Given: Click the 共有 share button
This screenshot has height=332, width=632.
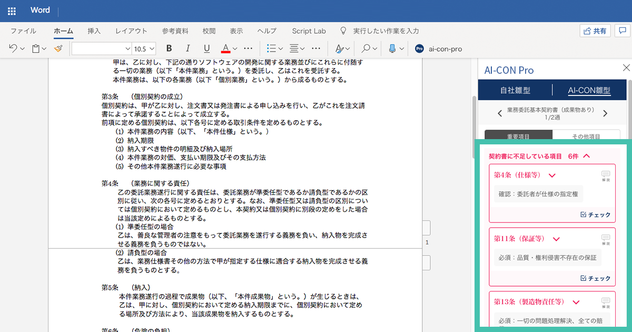Looking at the screenshot, I should point(595,31).
